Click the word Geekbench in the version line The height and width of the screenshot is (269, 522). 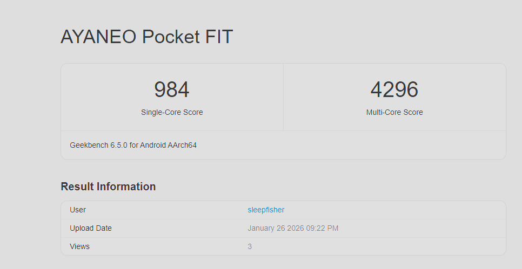89,145
